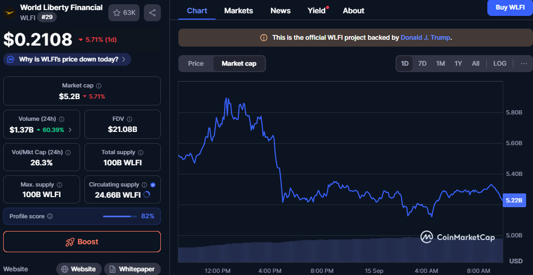
Task: Select the All chart range
Action: tap(476, 64)
